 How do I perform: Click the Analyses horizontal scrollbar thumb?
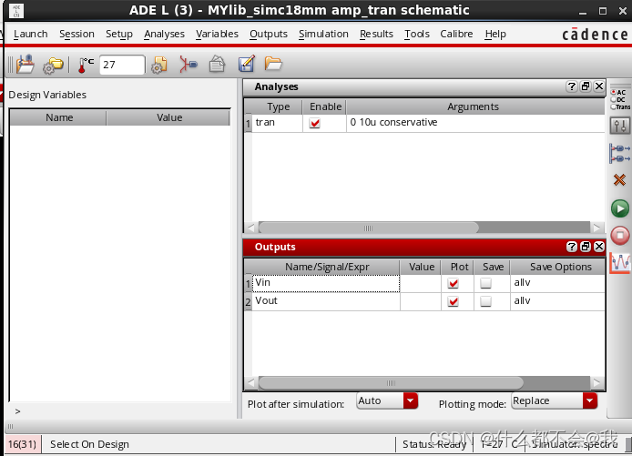coord(369,228)
